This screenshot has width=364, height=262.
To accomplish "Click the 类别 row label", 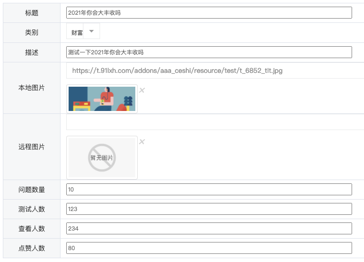I will 31,32.
